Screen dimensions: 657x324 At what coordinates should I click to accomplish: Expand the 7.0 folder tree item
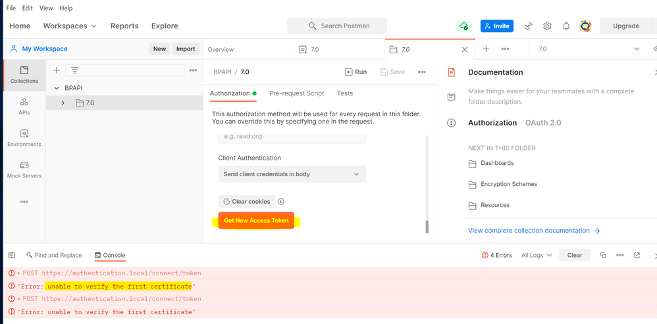point(63,103)
